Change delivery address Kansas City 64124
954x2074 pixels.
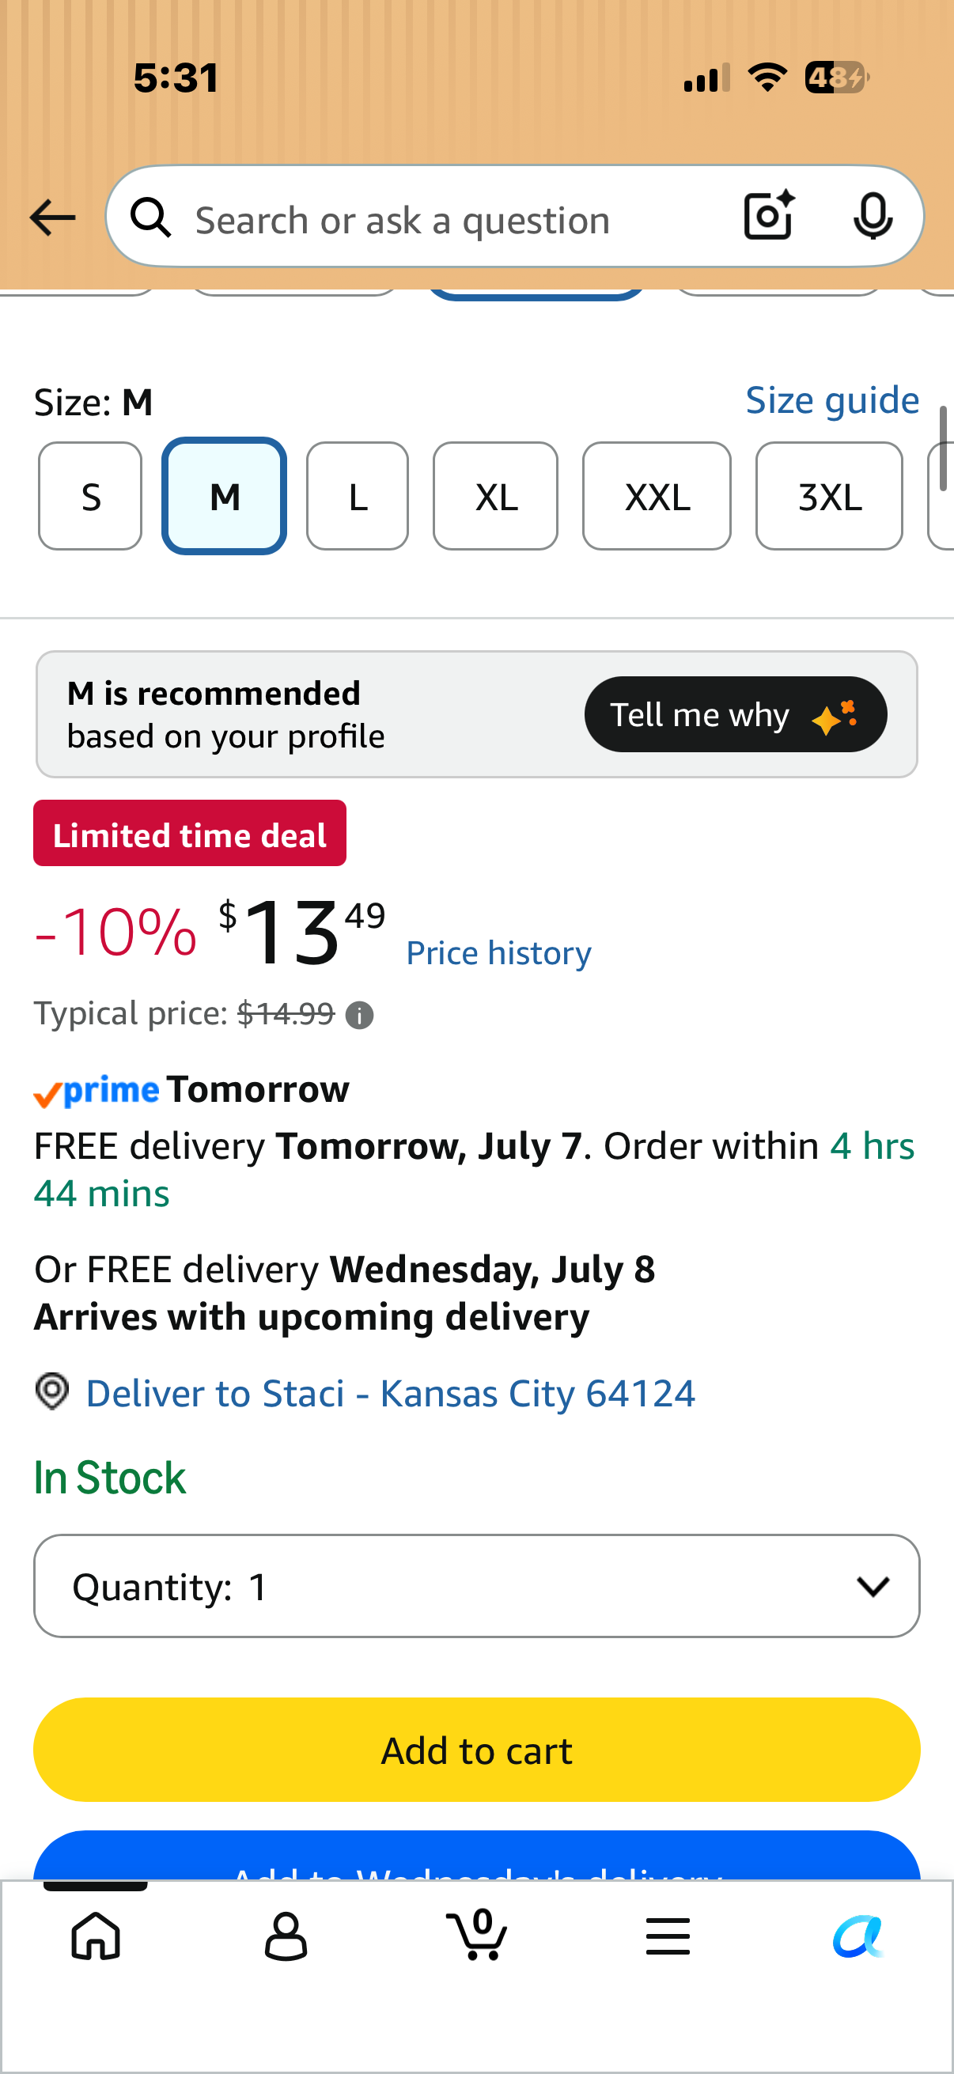coord(391,1393)
